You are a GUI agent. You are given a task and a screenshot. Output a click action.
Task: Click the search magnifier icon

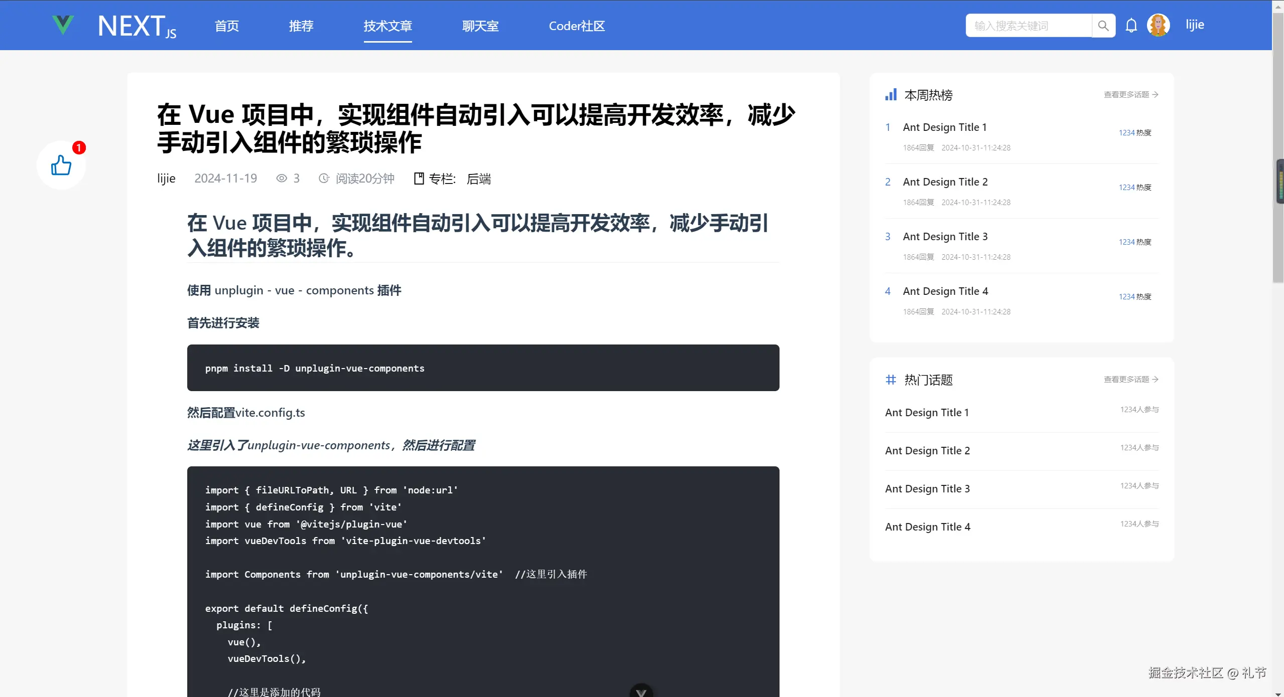[x=1103, y=26]
